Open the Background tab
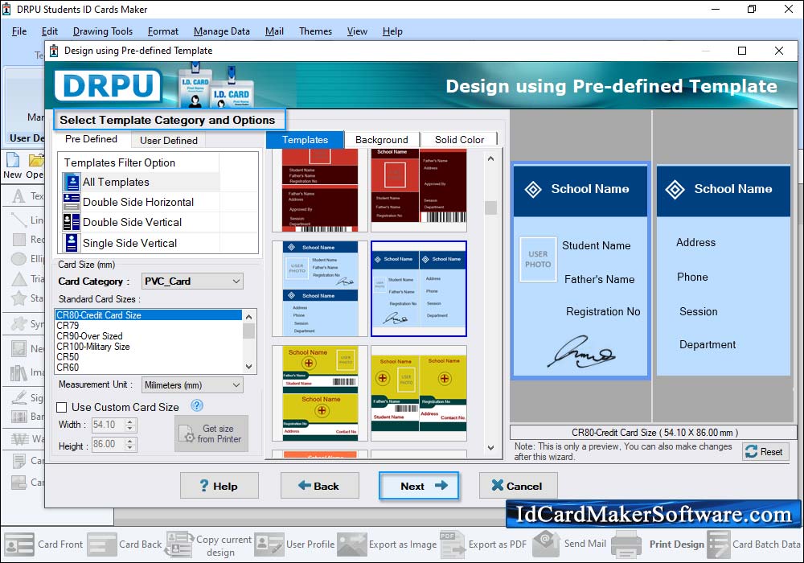The image size is (804, 563). (x=381, y=139)
